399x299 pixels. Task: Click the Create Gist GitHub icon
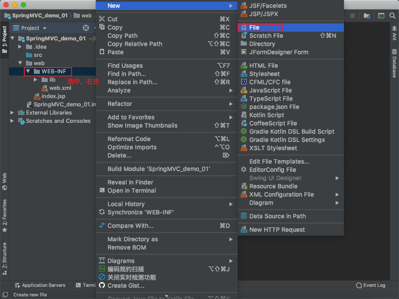tap(102, 285)
